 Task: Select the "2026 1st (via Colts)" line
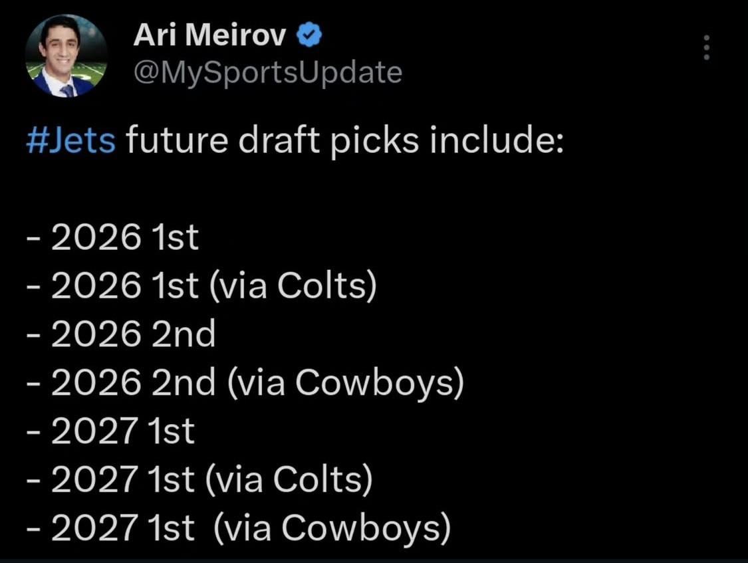[x=201, y=286]
